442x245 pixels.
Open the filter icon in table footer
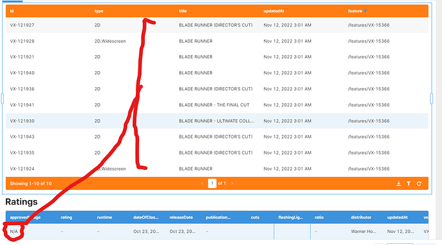click(x=409, y=183)
